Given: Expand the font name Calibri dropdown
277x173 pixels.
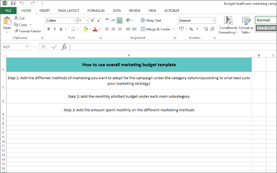Looking at the screenshot, I should [74, 20].
